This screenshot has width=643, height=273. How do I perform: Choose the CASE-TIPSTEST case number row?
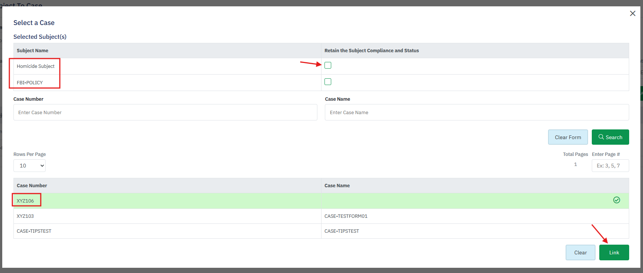click(34, 231)
